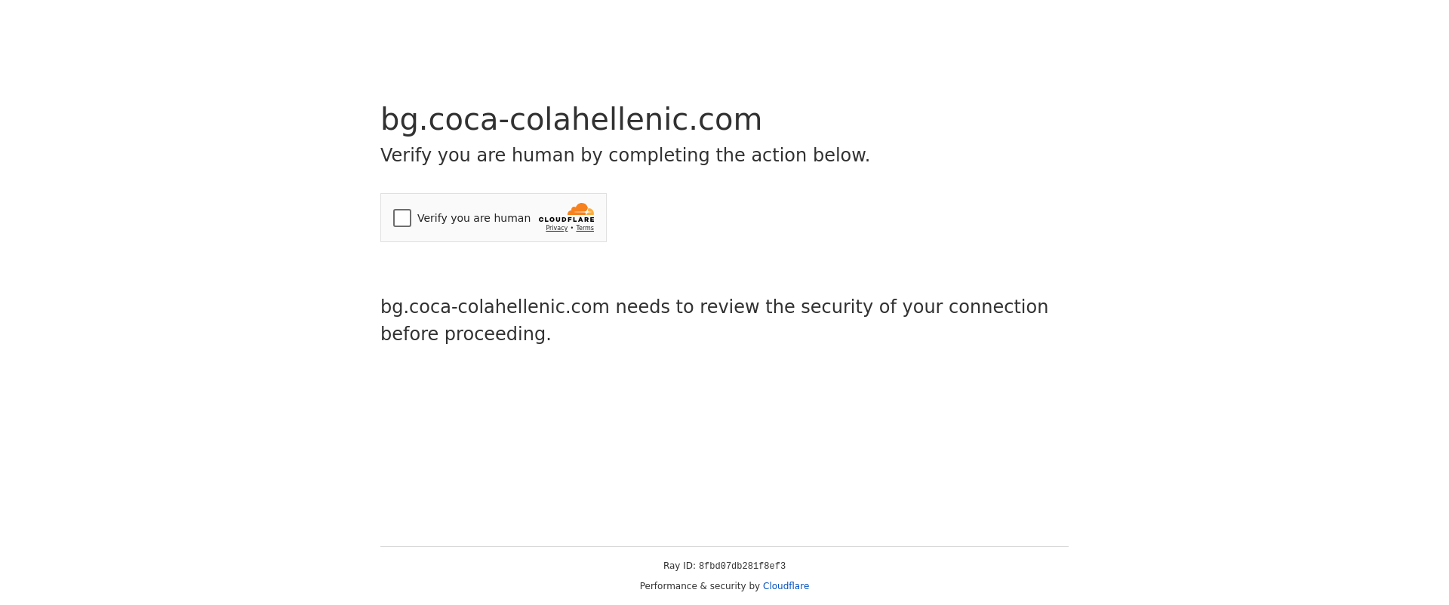
Task: Follow the blue Cloudflare footer link
Action: tap(786, 586)
